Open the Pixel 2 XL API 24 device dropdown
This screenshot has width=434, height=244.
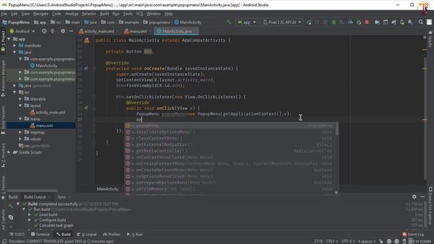[282, 22]
